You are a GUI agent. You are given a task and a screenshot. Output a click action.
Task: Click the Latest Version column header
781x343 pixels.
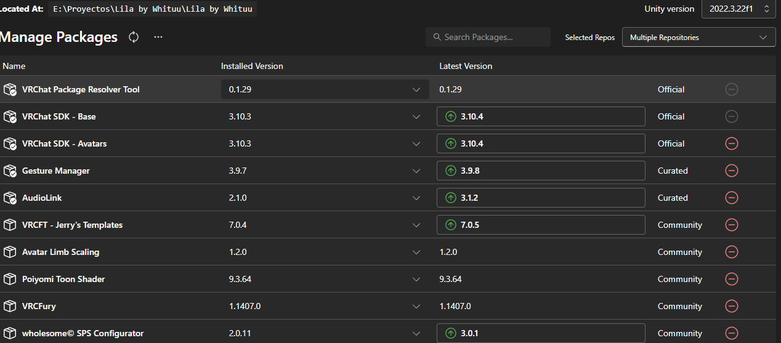(466, 66)
